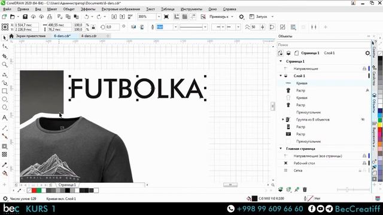Click the Undo arrow icon

pyautogui.click(x=86, y=17)
